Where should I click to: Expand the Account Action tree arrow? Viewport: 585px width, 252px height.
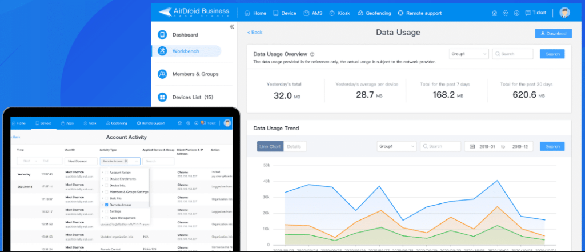point(102,173)
